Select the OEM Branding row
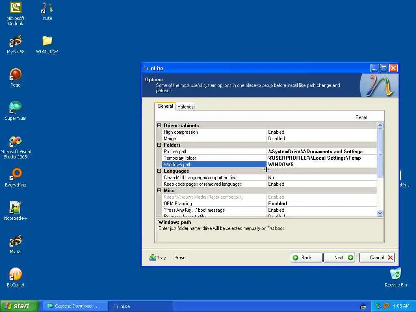This screenshot has width=416, height=312. [x=269, y=204]
